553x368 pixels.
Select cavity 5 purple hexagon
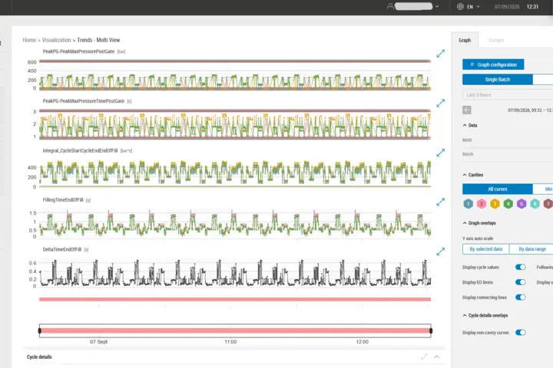[522, 203]
